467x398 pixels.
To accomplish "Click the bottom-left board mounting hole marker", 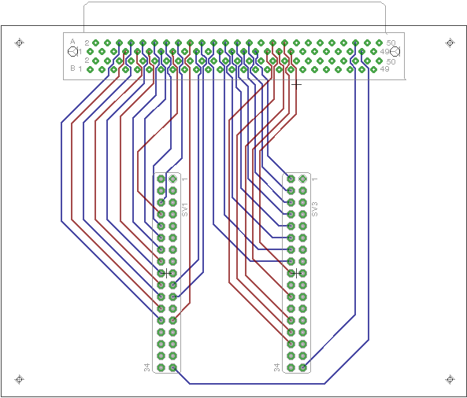I will coord(20,380).
